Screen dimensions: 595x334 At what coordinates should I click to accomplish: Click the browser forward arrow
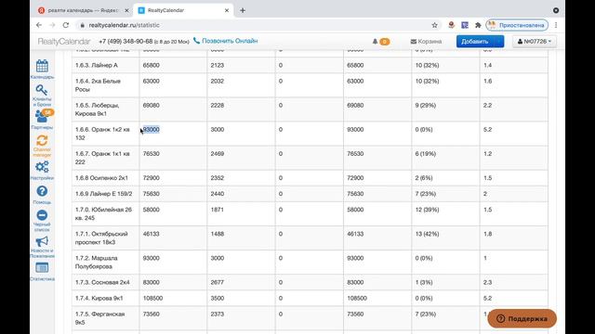click(x=52, y=25)
